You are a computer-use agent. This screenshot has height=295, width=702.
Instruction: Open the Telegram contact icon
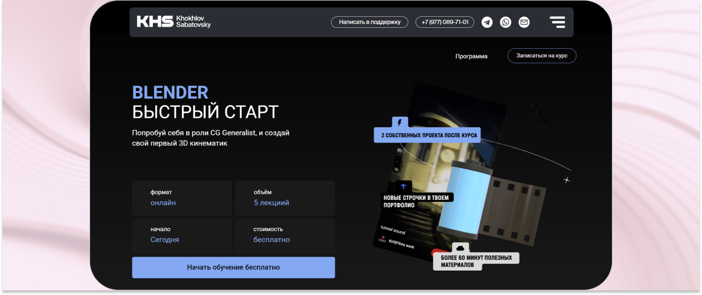(x=487, y=22)
